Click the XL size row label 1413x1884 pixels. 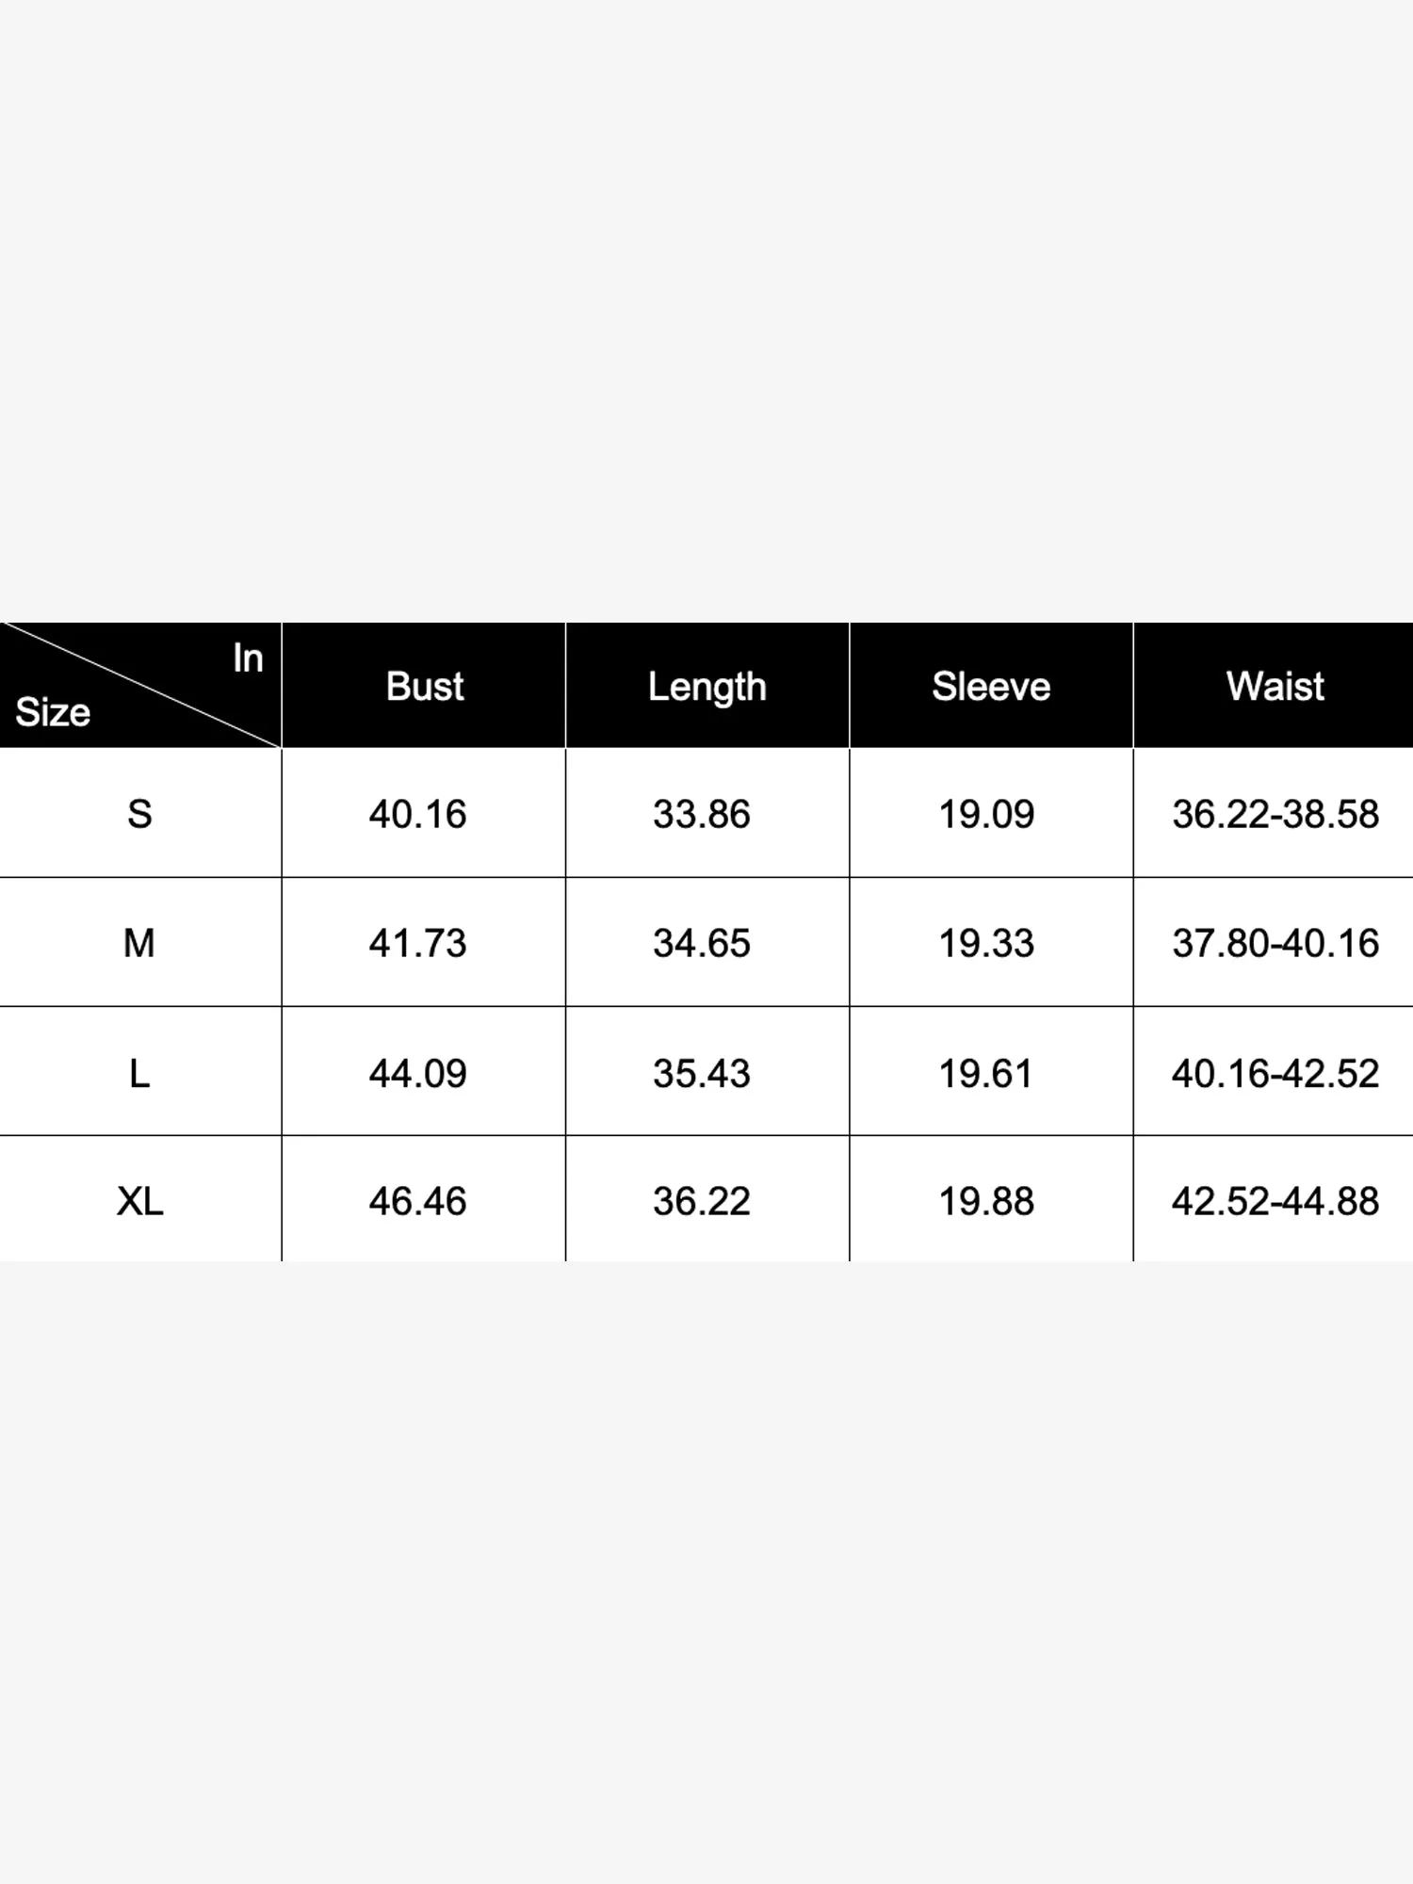pyautogui.click(x=139, y=1201)
